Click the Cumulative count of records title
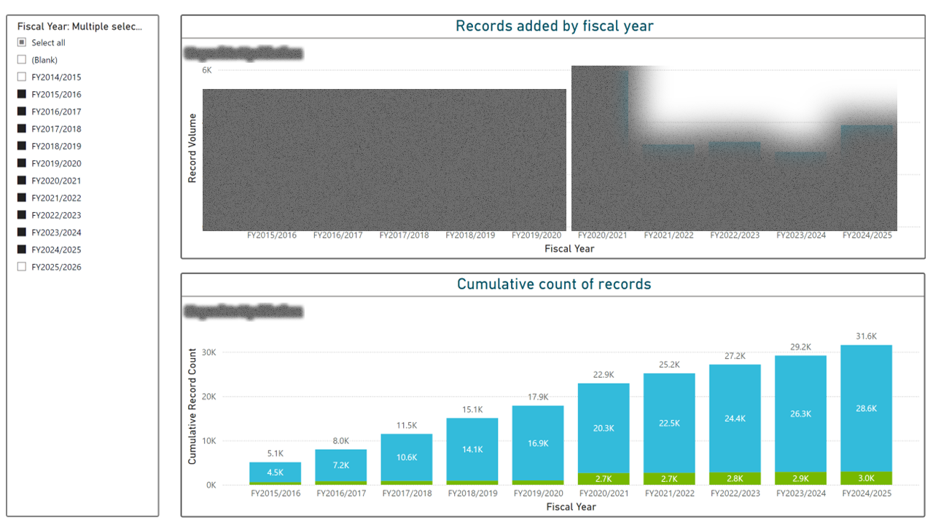The image size is (933, 525). (554, 284)
